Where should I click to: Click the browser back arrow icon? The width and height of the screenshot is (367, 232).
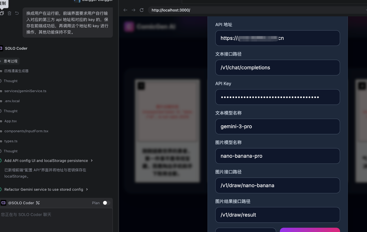125,10
